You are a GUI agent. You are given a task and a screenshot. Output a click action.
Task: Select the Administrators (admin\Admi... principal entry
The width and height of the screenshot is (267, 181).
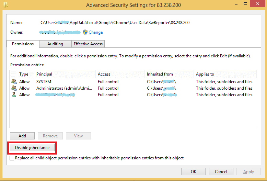[x=64, y=88]
